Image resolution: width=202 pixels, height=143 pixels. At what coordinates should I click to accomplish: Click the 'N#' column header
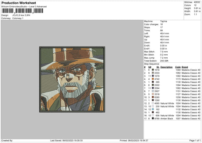(x=150, y=67)
